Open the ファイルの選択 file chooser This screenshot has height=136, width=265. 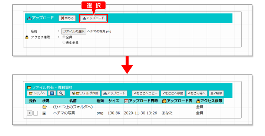pyautogui.click(x=74, y=31)
